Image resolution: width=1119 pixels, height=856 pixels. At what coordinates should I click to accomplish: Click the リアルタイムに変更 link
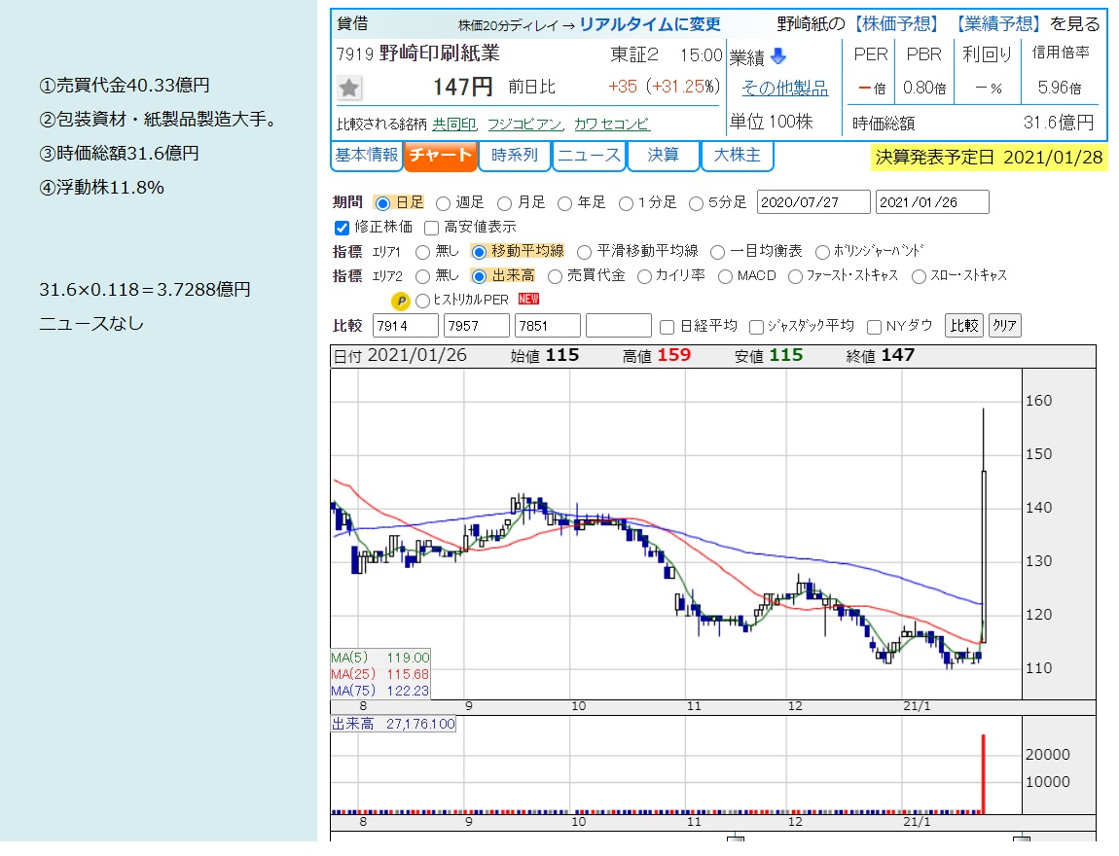point(649,24)
